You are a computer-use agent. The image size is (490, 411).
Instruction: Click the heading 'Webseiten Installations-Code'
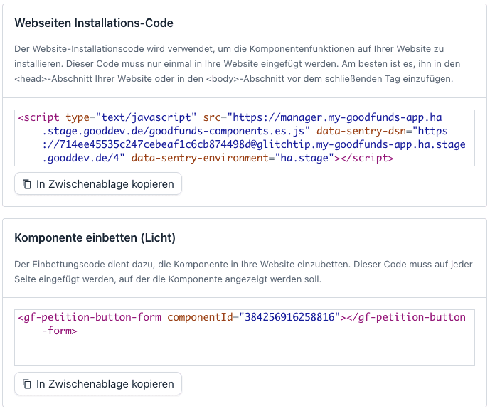pos(94,23)
